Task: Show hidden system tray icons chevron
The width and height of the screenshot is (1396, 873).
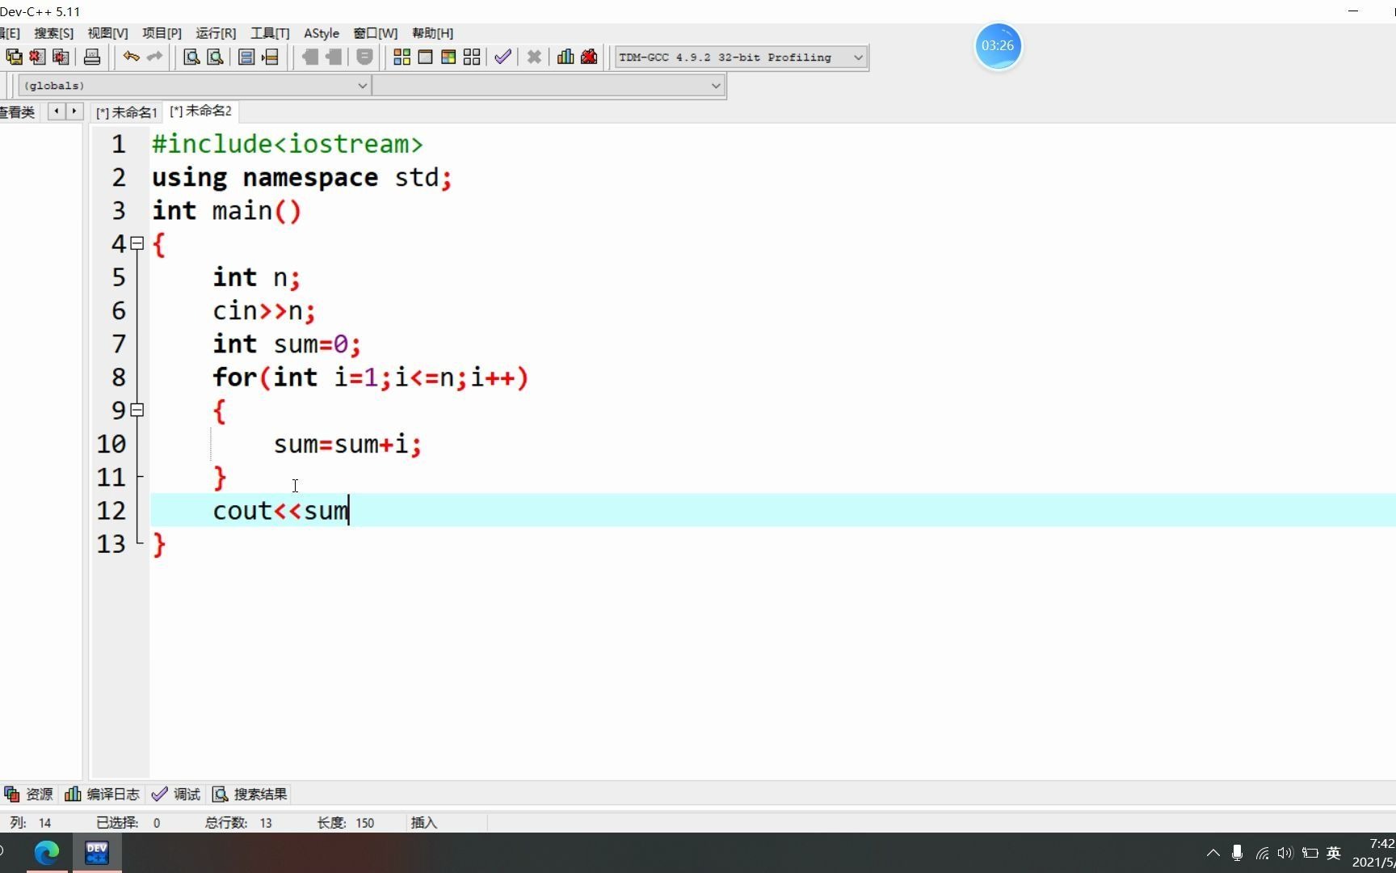Action: (x=1213, y=853)
